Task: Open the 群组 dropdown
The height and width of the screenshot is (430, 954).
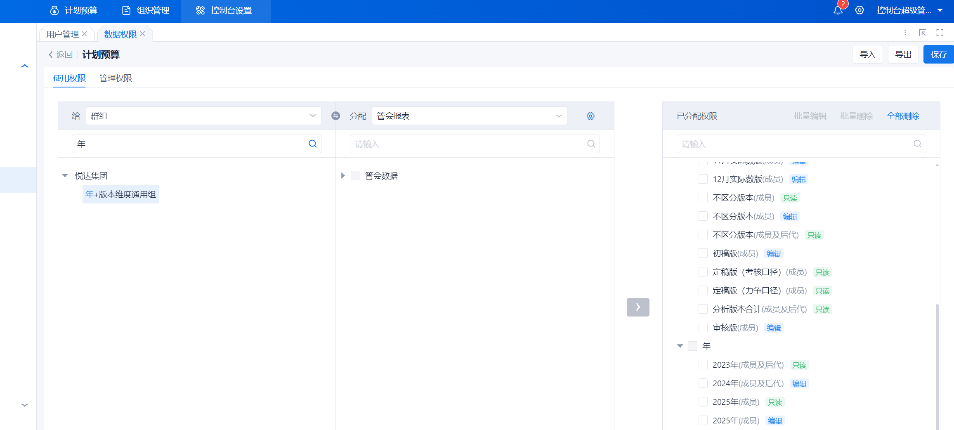Action: [203, 116]
